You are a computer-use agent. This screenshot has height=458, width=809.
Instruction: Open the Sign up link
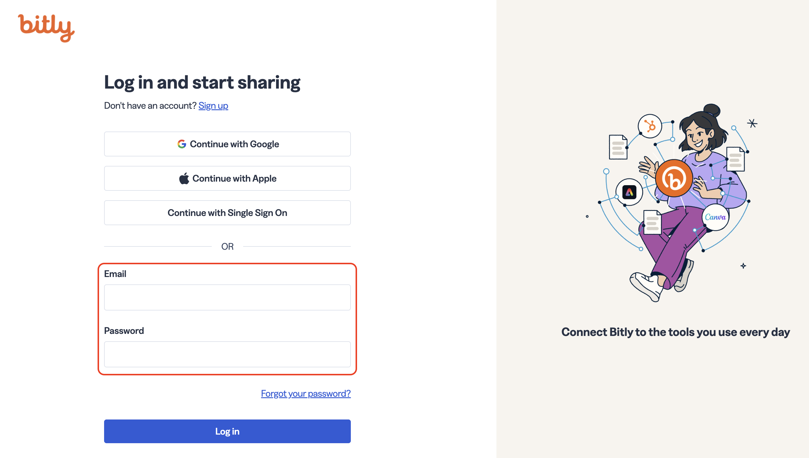(x=213, y=106)
